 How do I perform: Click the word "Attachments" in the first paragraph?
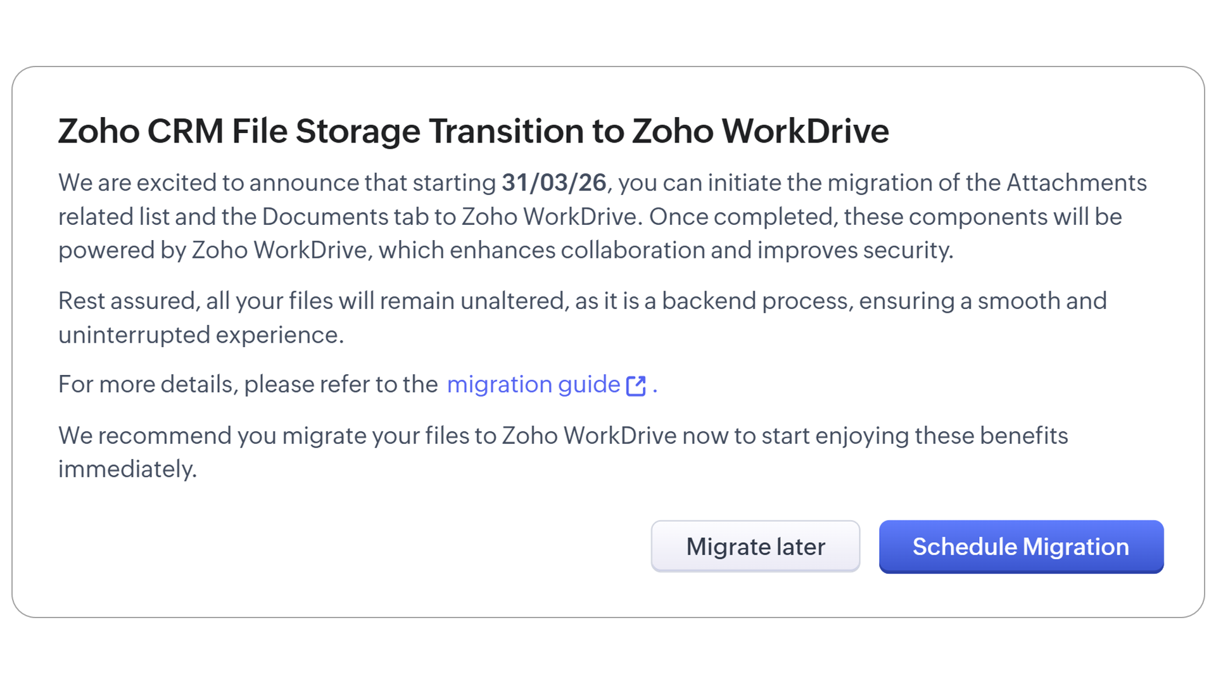click(1076, 183)
